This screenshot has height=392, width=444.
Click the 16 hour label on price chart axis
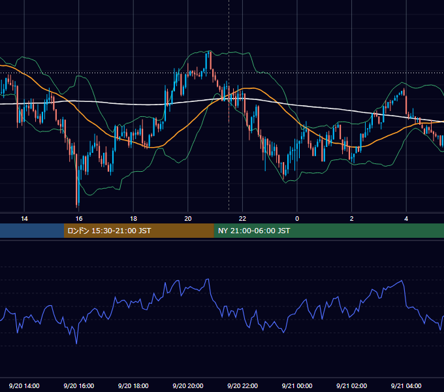pos(79,219)
